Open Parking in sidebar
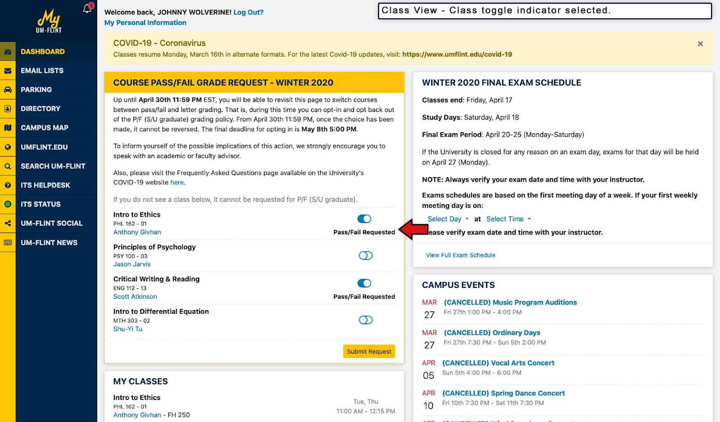This screenshot has width=720, height=422. pos(36,90)
